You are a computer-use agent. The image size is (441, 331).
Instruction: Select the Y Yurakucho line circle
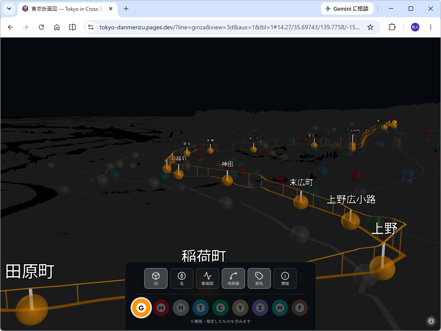tap(240, 308)
